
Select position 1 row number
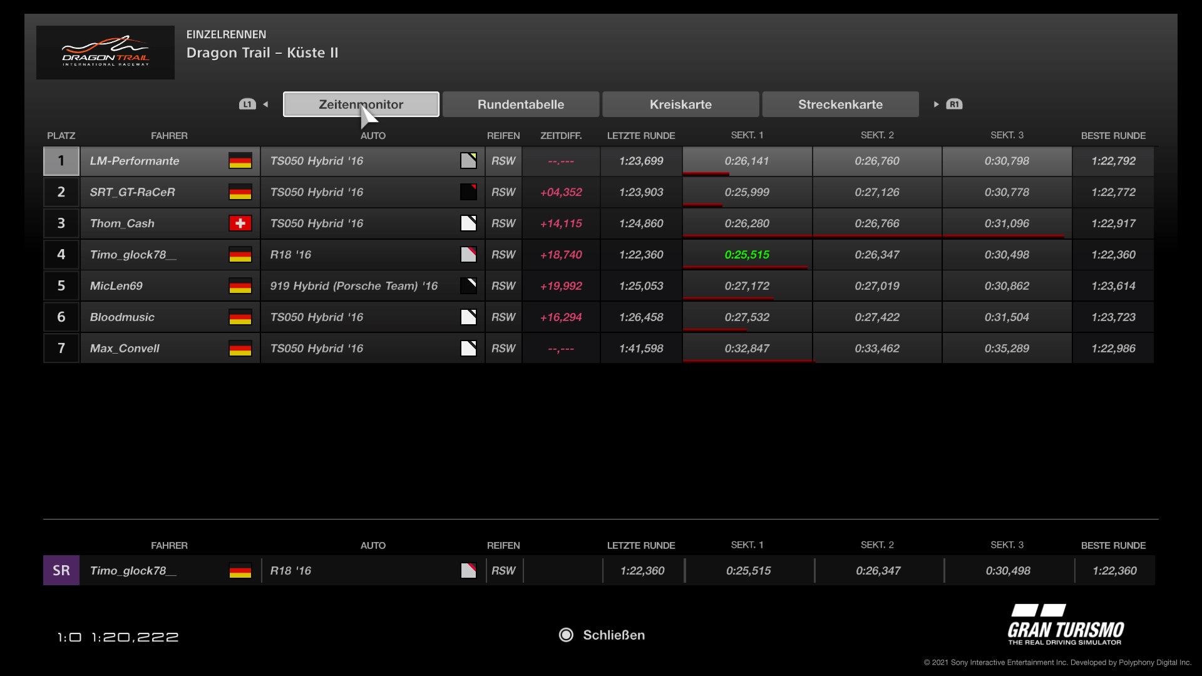(x=61, y=161)
